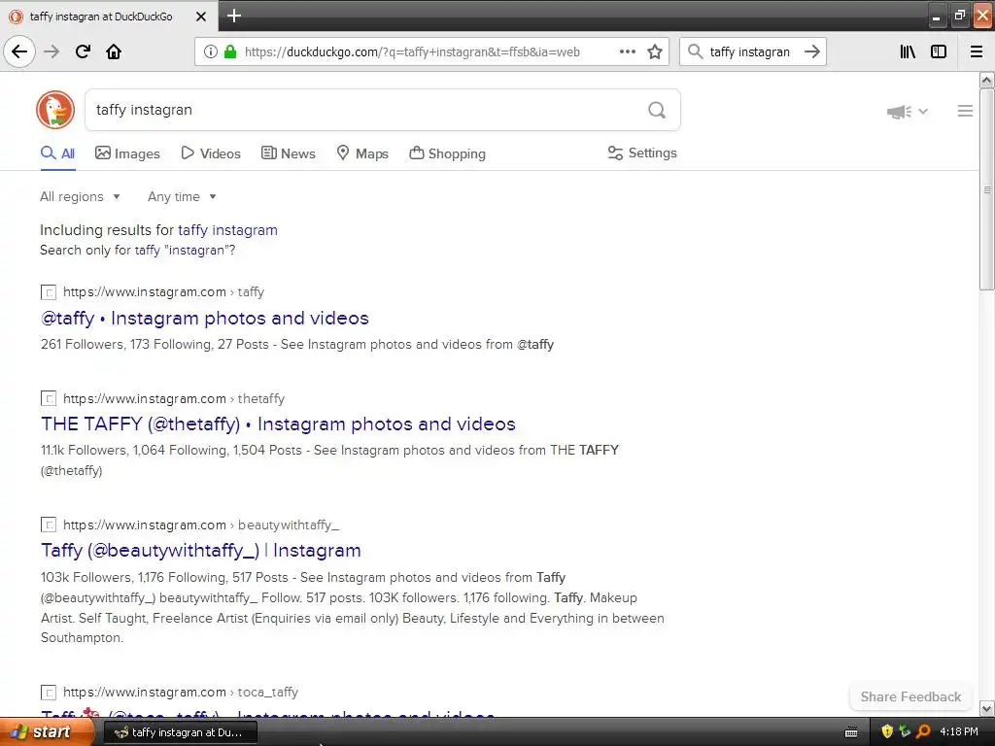995x746 pixels.
Task: Go back with the browser back arrow
Action: pyautogui.click(x=19, y=51)
